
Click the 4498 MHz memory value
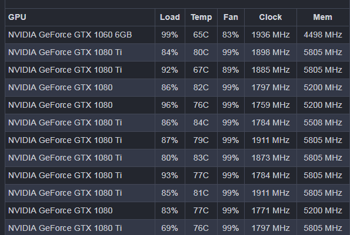[x=323, y=35]
